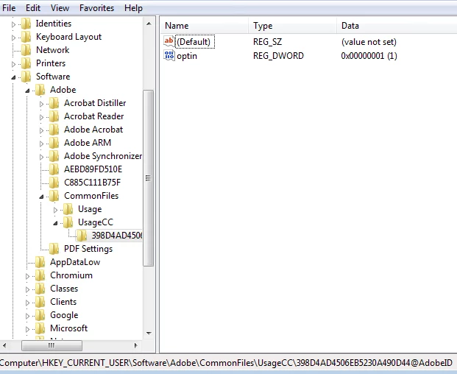The width and height of the screenshot is (457, 374).
Task: Expand the Acrobat Reader key
Action: (x=41, y=117)
